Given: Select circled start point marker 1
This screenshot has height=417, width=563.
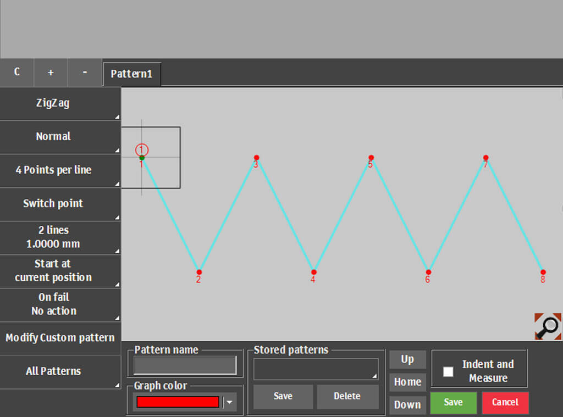Looking at the screenshot, I should coord(142,149).
